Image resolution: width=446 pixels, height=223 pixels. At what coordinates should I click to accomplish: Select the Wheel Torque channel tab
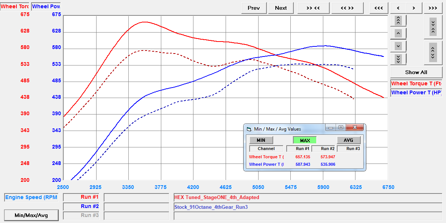point(15,6)
